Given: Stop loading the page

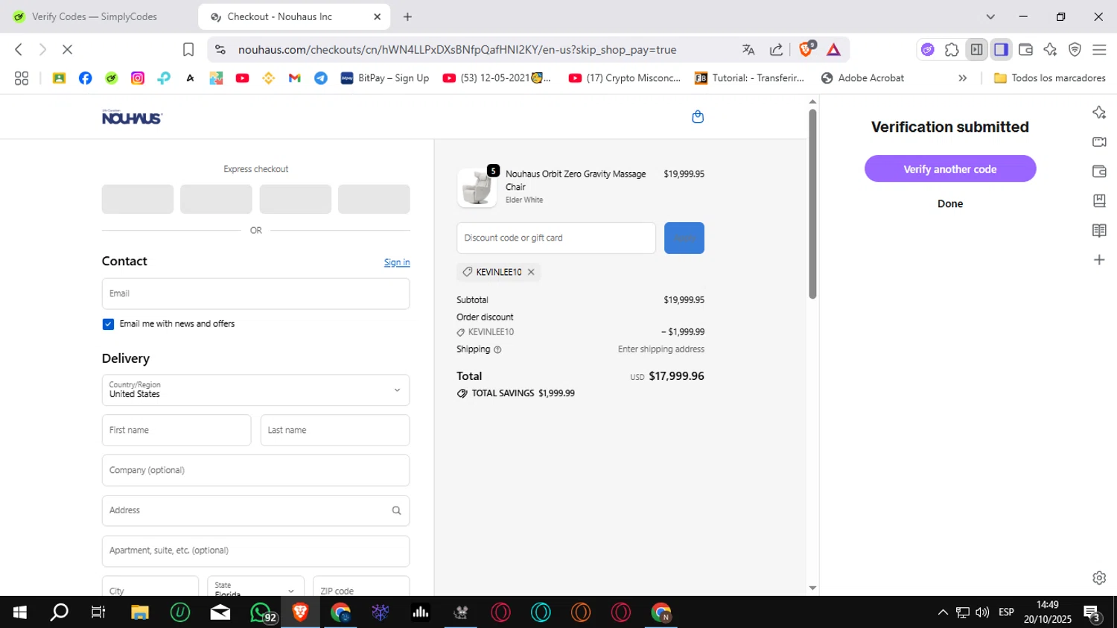Looking at the screenshot, I should pyautogui.click(x=67, y=50).
